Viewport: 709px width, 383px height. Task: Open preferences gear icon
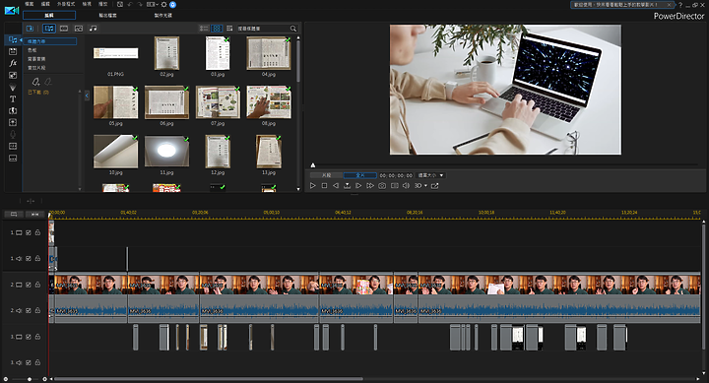tap(163, 4)
